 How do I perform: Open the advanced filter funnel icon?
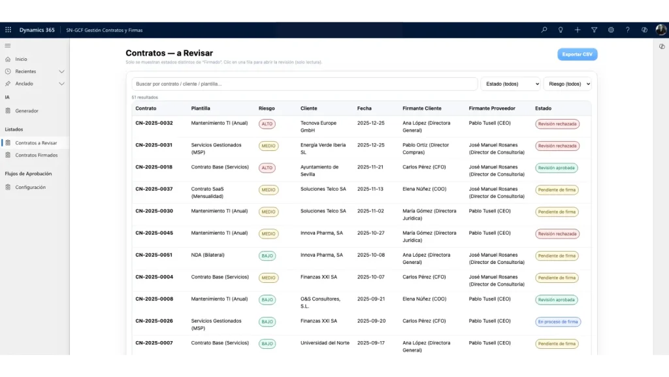point(594,30)
